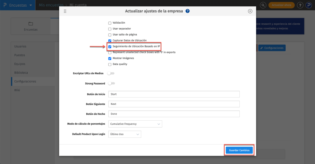This screenshot has width=315, height=164.
Task: Open help via the question mark icon
Action: point(300,5)
